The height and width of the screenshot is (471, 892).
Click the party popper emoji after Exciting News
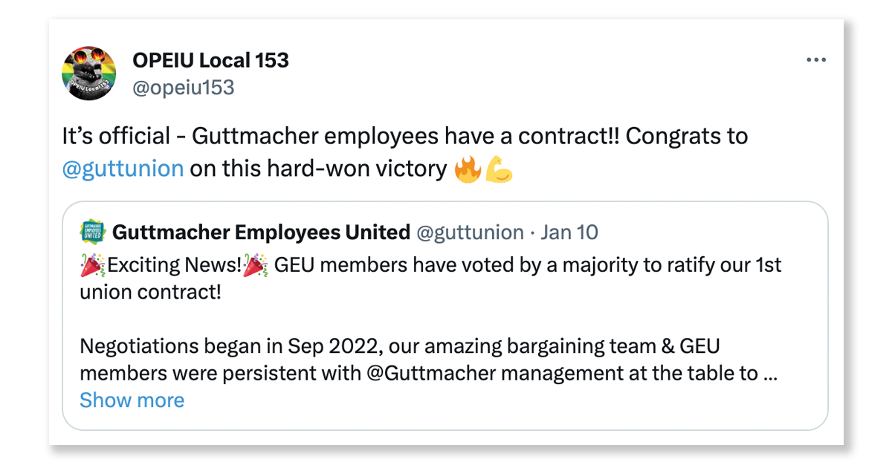pyautogui.click(x=256, y=264)
